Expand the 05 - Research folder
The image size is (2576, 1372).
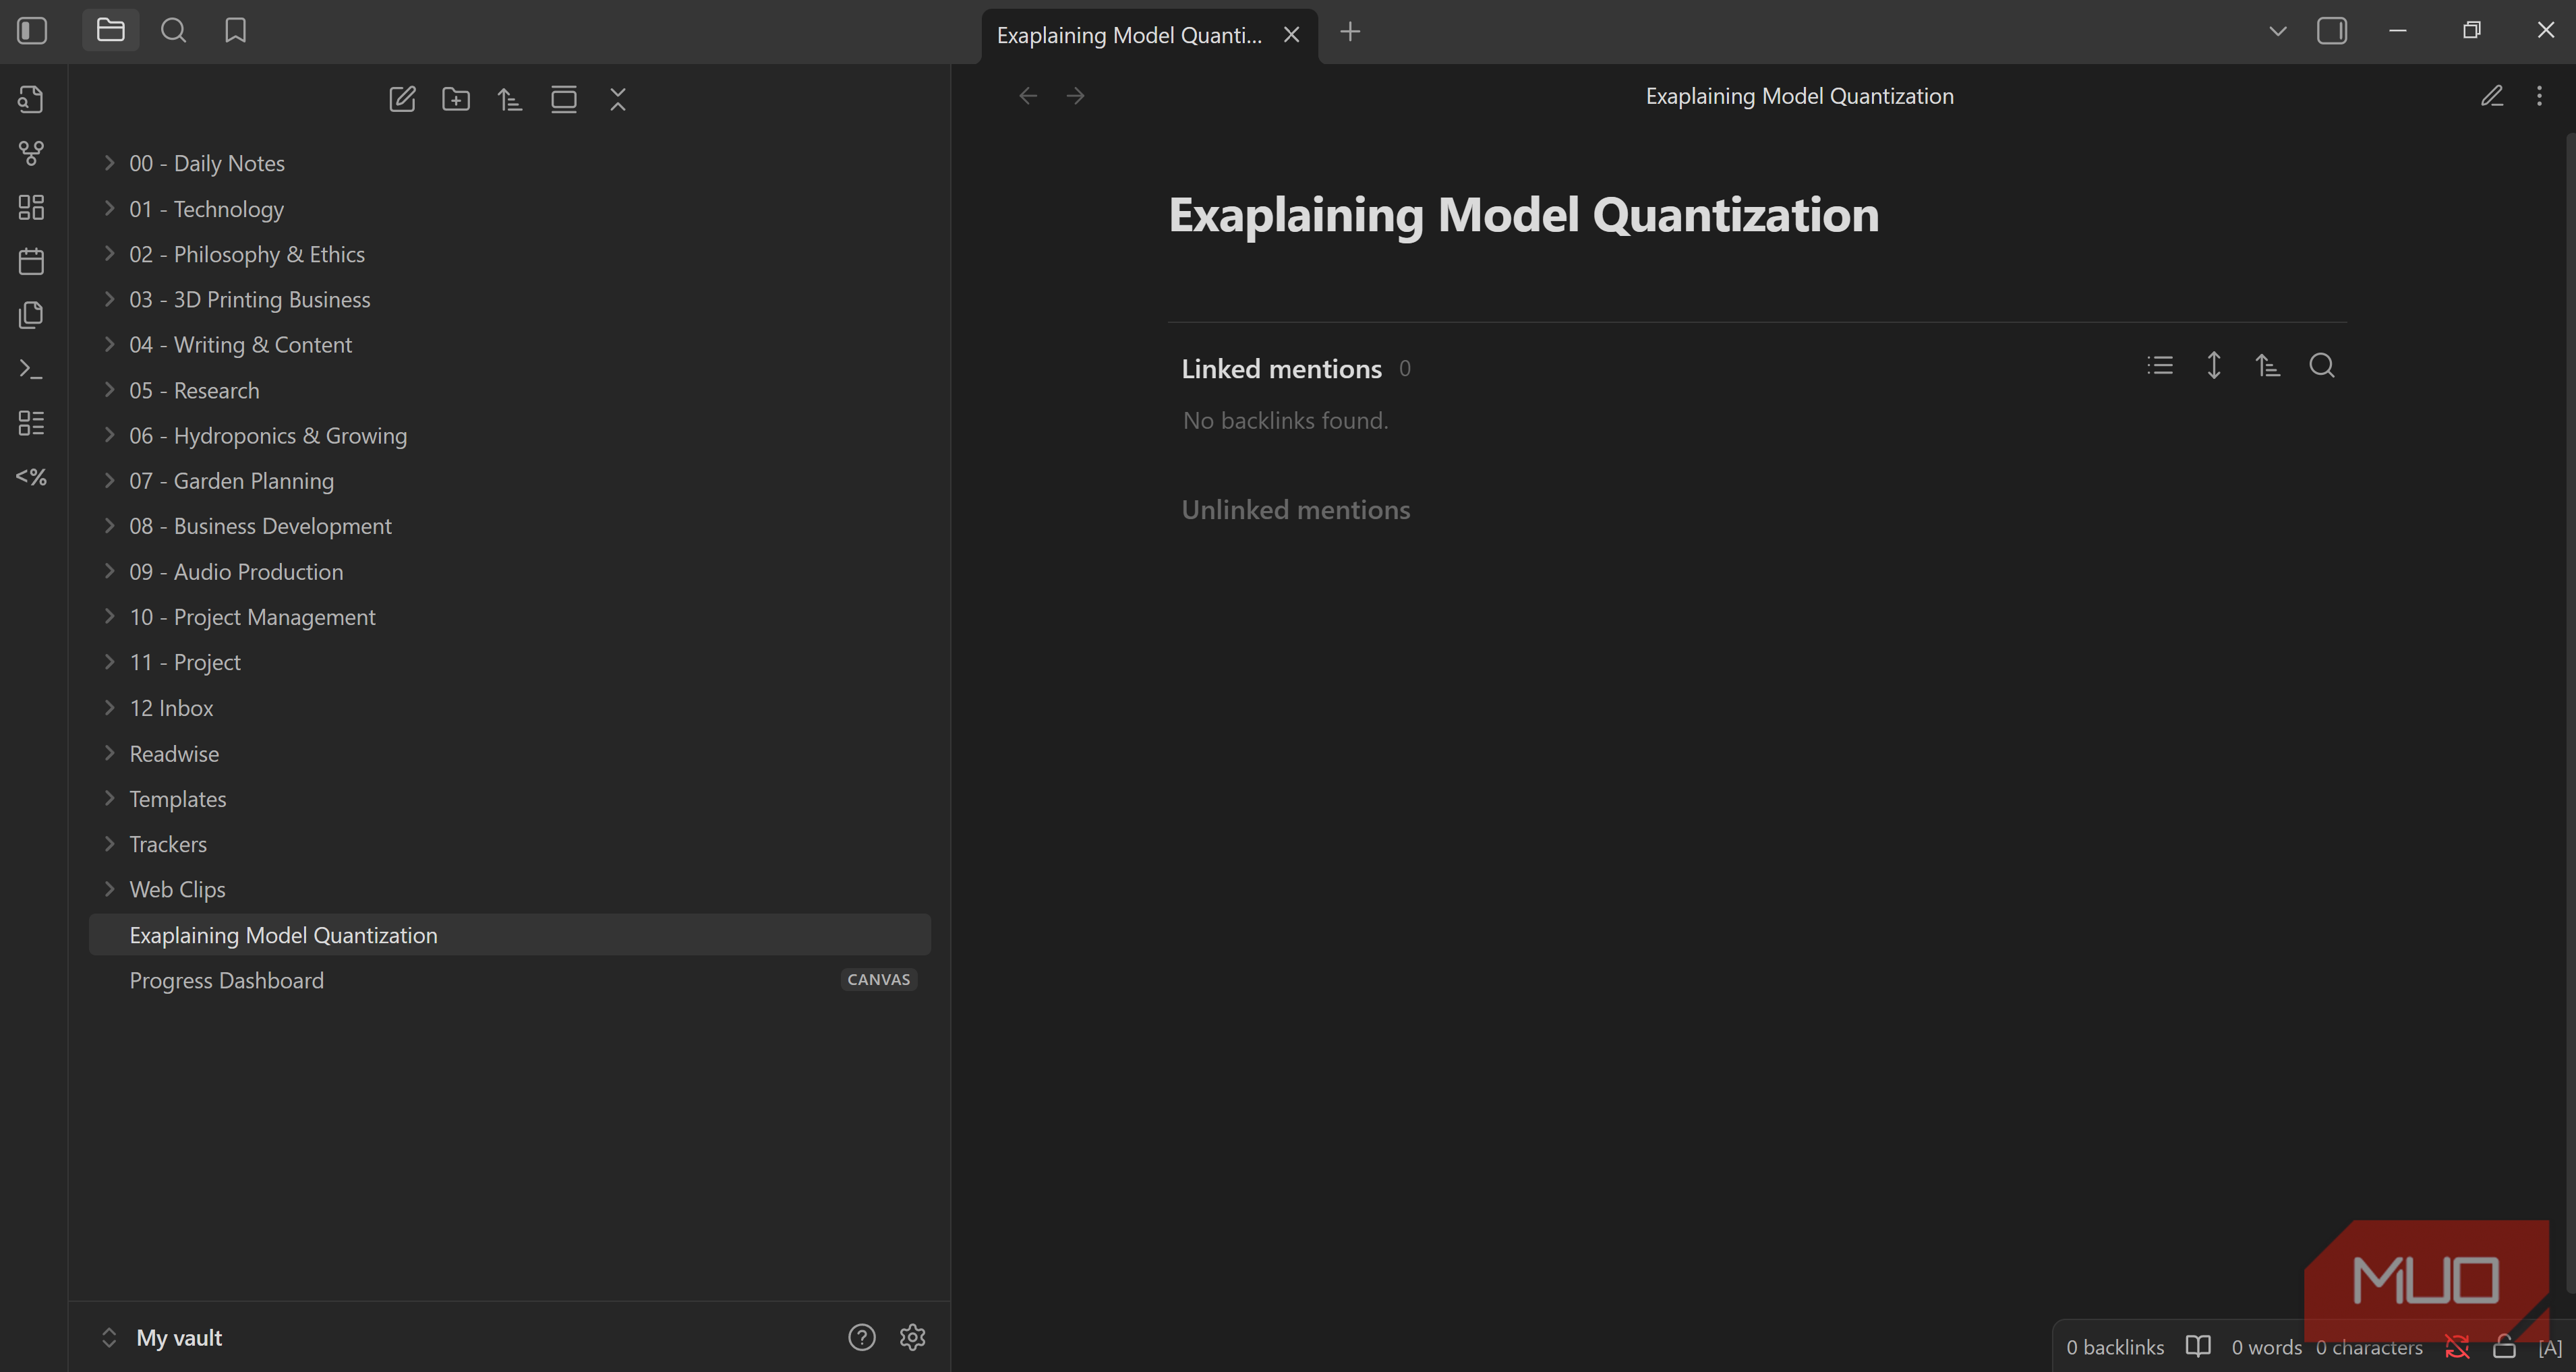tap(510, 390)
